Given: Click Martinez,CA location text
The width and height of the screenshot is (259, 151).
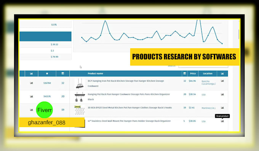Looking at the screenshot, I should pos(208,108).
